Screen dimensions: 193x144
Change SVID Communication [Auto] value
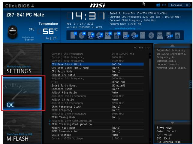116,131
